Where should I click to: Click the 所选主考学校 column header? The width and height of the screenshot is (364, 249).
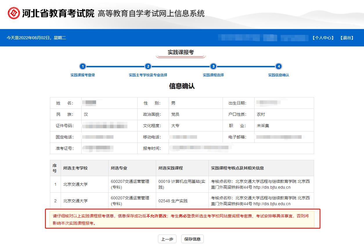coord(84,168)
